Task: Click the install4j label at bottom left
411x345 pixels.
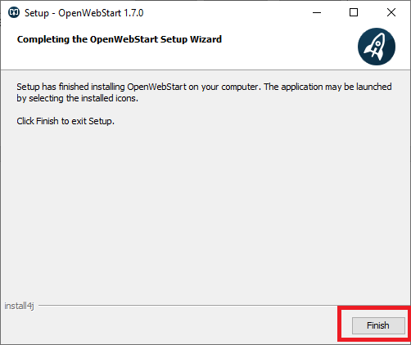Action: pyautogui.click(x=19, y=306)
